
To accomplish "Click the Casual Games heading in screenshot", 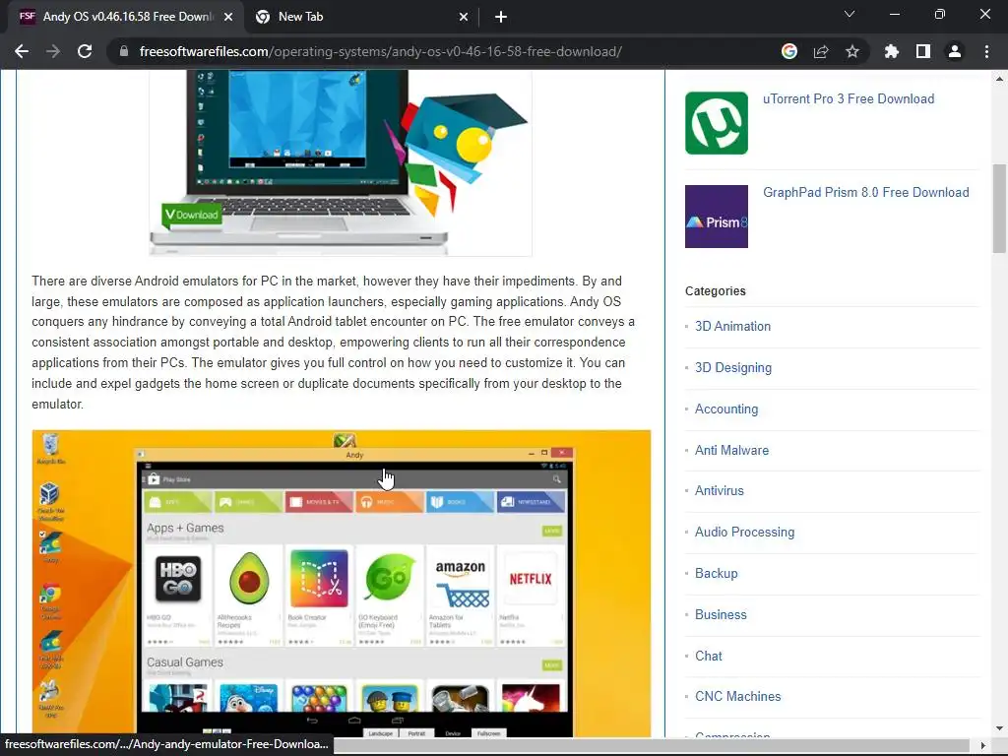I will click(x=184, y=662).
